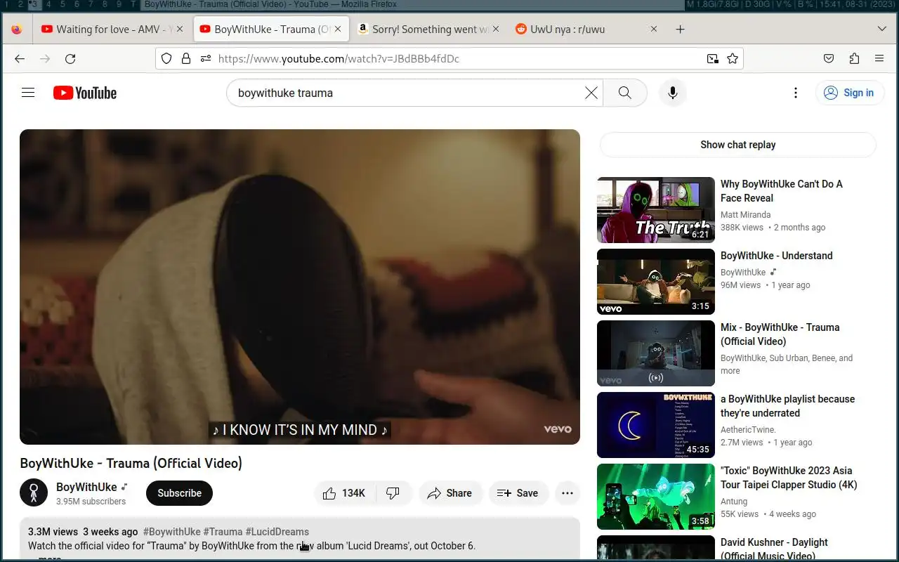Open YouTube settings three-dot menu
This screenshot has width=899, height=562.
795,93
